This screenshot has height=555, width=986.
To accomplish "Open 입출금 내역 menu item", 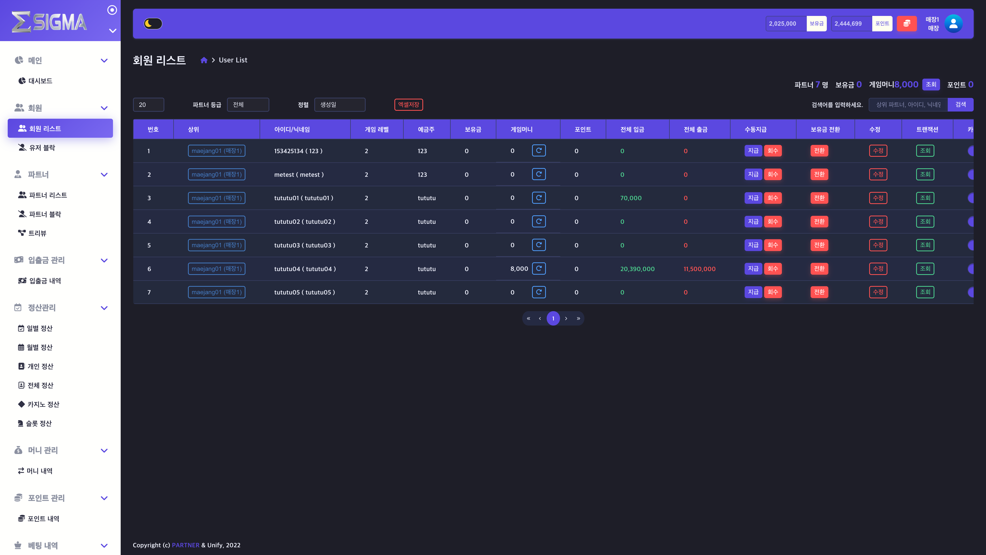I will pyautogui.click(x=45, y=281).
